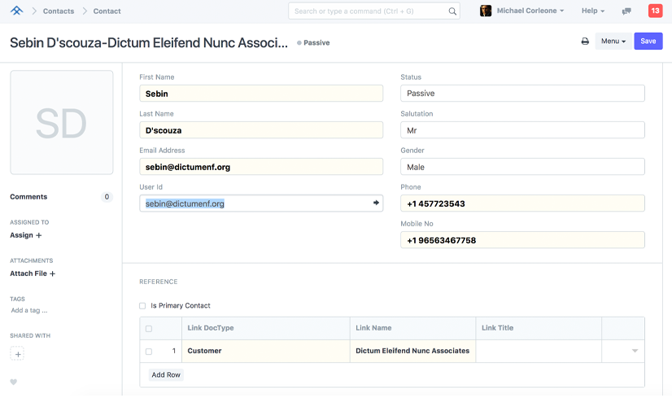This screenshot has height=420, width=672.
Task: Go to Contacts breadcrumb
Action: click(x=58, y=11)
